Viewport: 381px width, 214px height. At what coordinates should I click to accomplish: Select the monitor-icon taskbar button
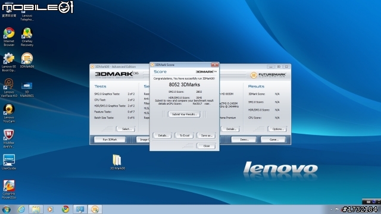point(80,209)
